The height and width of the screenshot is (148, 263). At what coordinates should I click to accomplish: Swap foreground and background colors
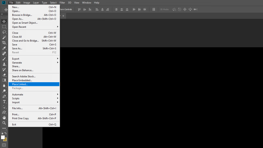[x=5, y=133]
